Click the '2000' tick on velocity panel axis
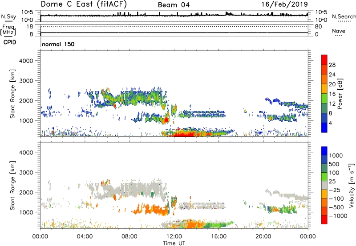Image resolution: width=356 pixels, height=246 pixels. point(26,192)
